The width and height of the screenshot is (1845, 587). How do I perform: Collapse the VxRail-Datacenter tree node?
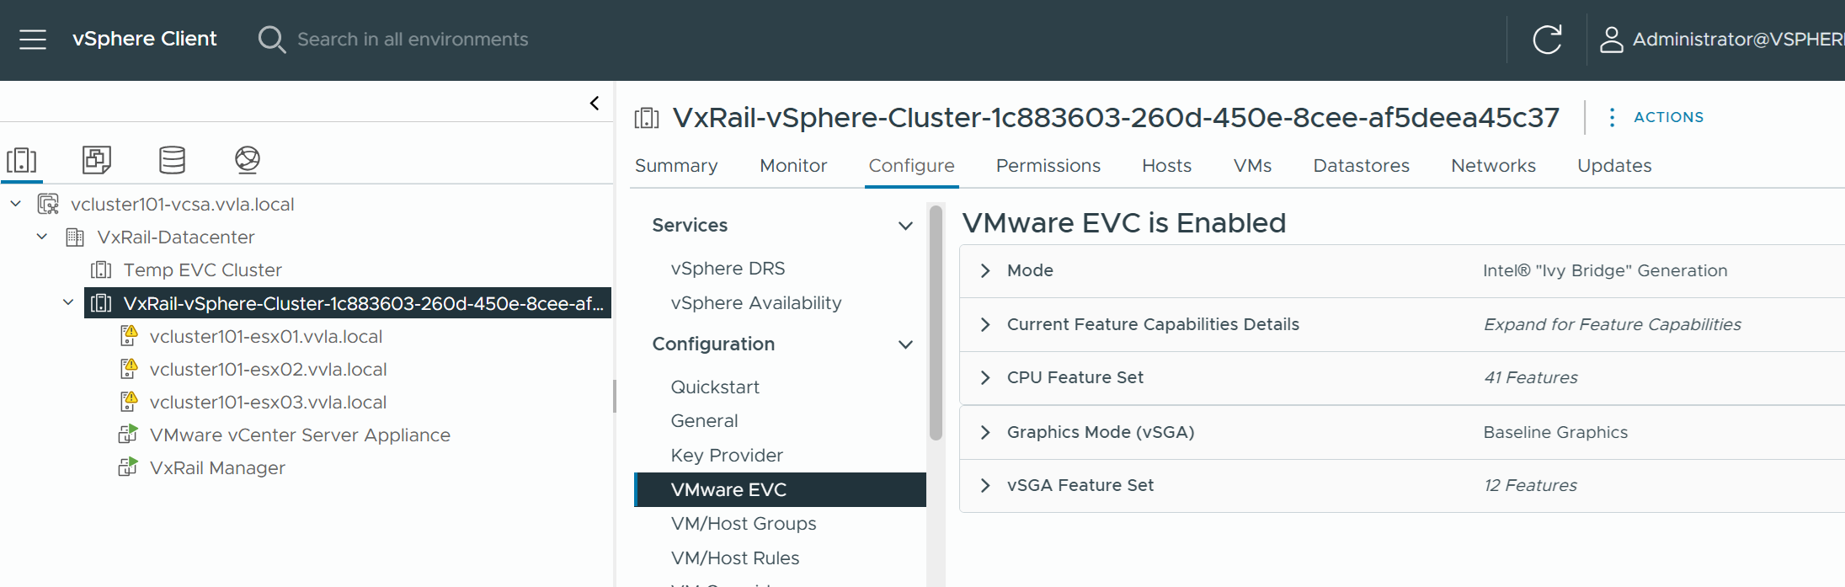(x=42, y=237)
